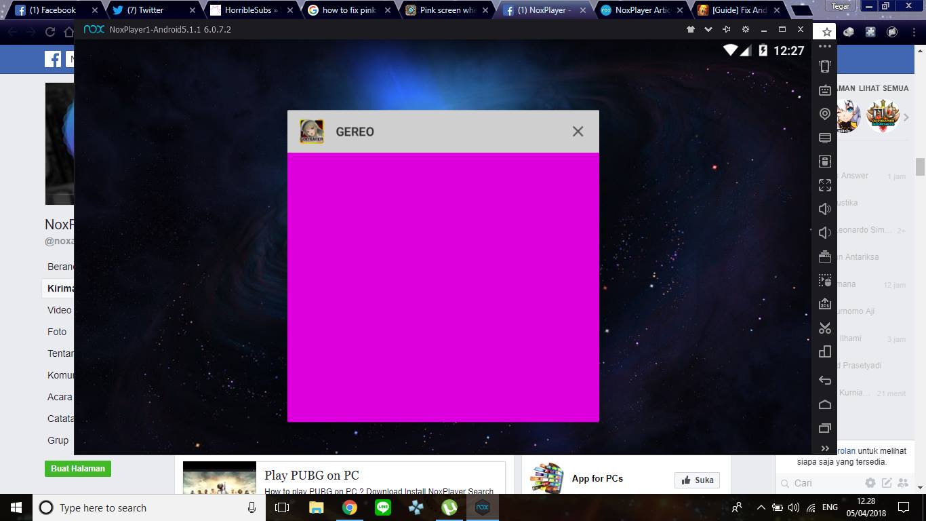This screenshot has height=521, width=926.
Task: Open Nox system settings gear
Action: click(x=746, y=30)
